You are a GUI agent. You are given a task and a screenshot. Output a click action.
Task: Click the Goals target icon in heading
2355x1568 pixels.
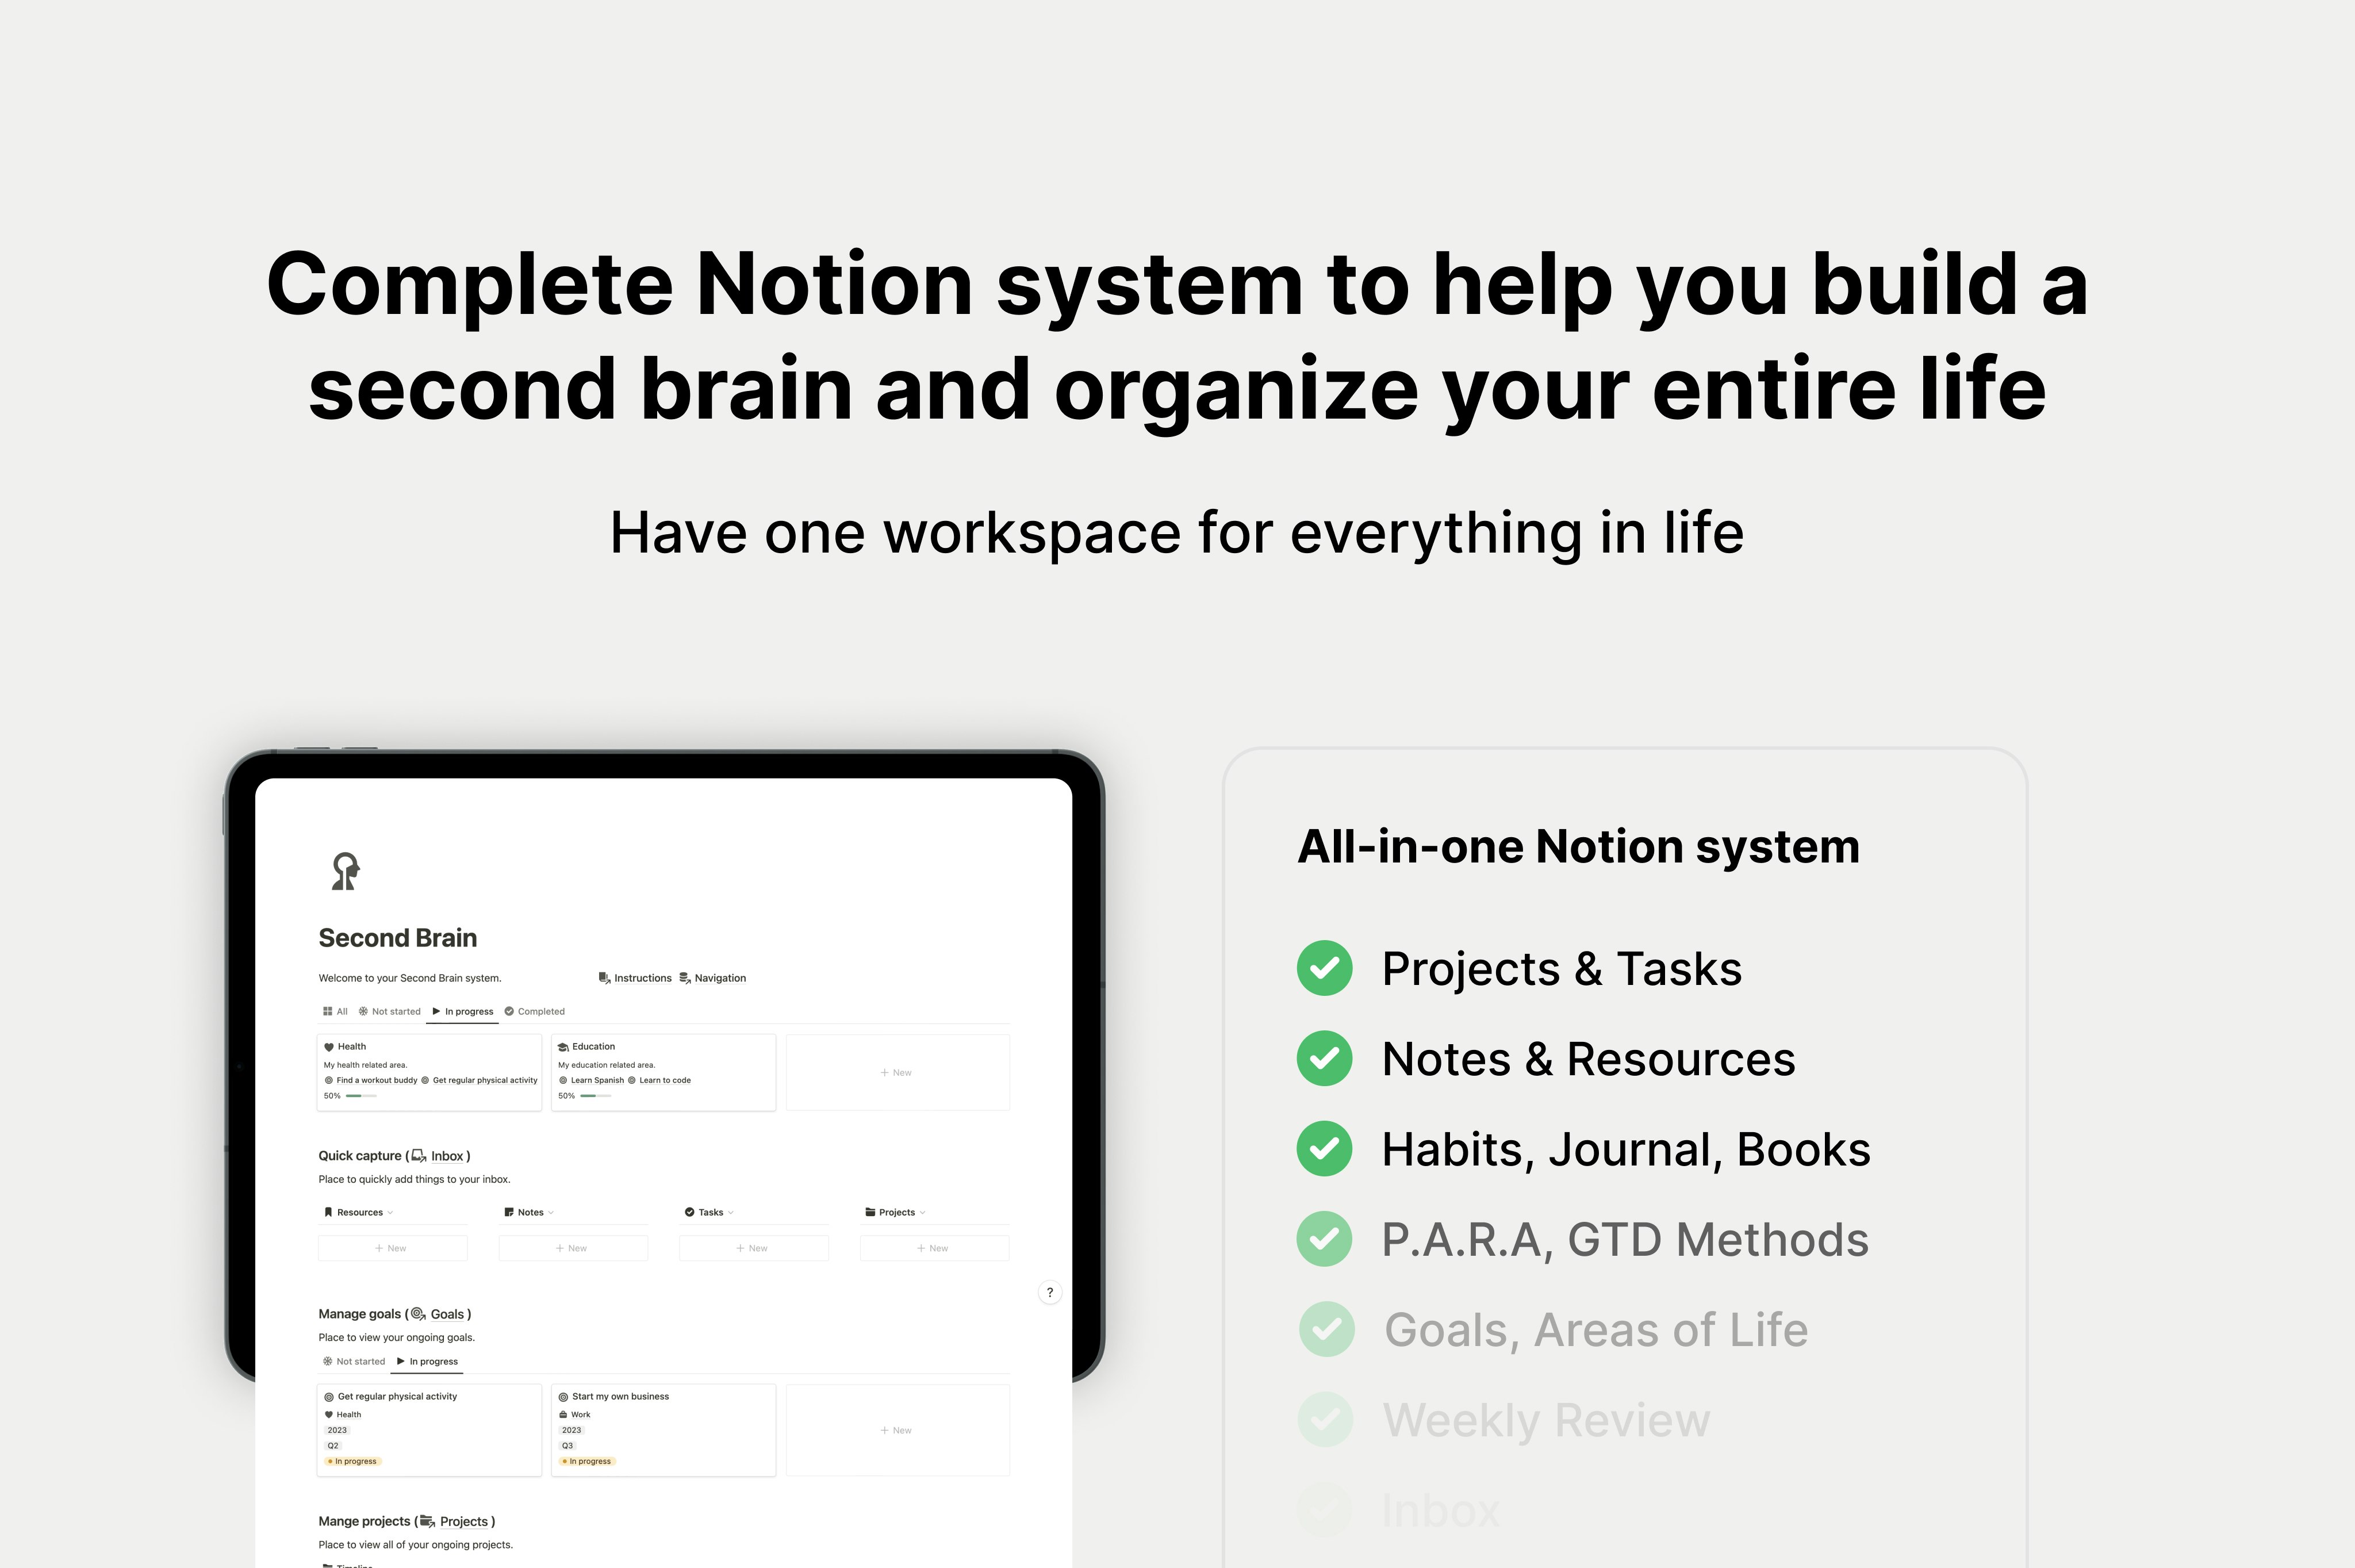point(418,1314)
